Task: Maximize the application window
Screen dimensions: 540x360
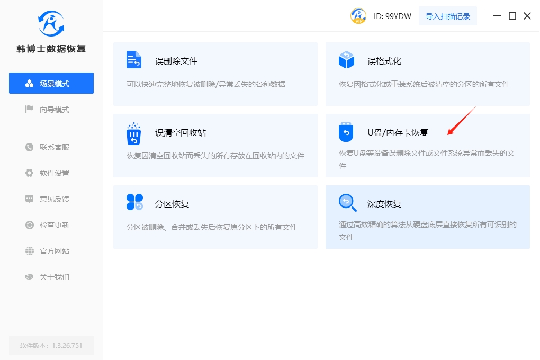Action: (x=512, y=16)
